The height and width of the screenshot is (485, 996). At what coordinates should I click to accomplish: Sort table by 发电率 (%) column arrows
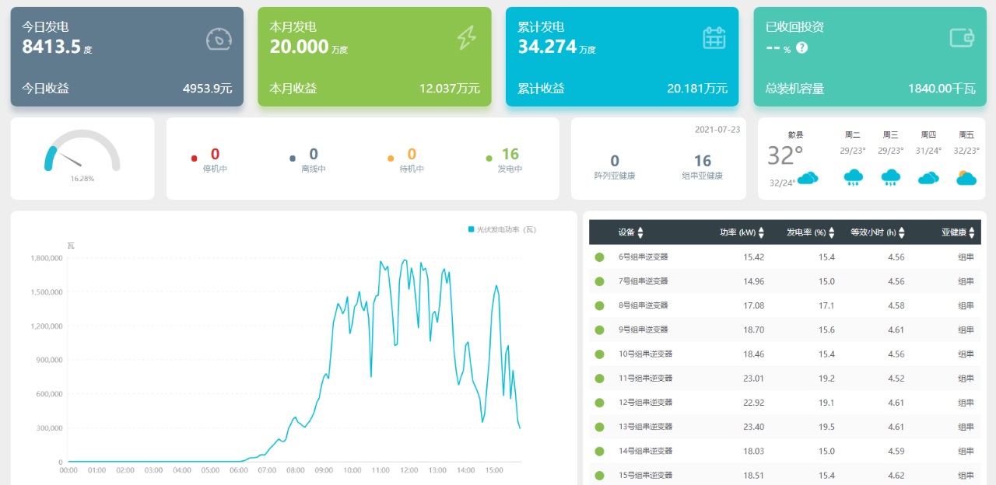(831, 232)
